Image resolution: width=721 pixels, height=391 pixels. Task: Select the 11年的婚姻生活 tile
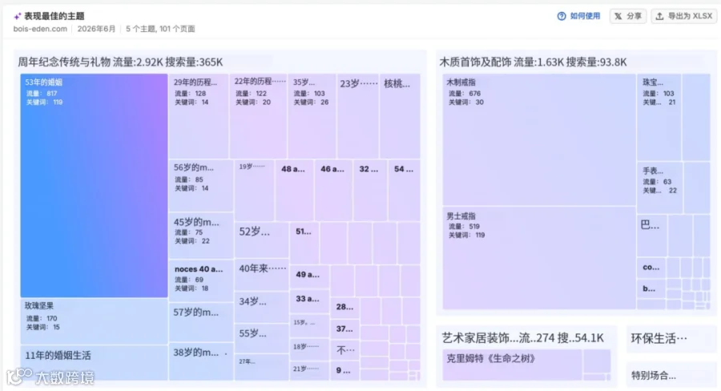(94, 362)
